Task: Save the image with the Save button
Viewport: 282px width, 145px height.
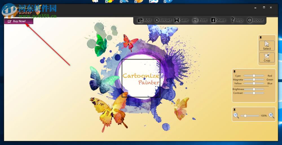Action: [181, 20]
